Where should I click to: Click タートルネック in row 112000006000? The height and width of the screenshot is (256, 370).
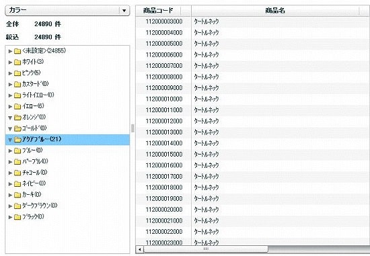pyautogui.click(x=207, y=55)
